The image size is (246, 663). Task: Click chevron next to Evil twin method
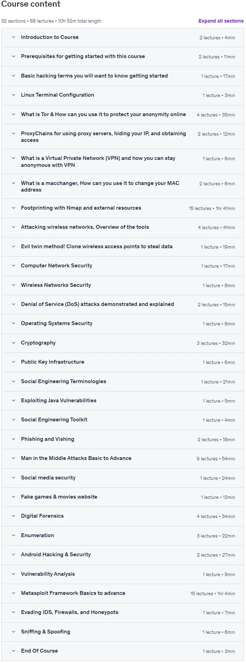point(14,246)
